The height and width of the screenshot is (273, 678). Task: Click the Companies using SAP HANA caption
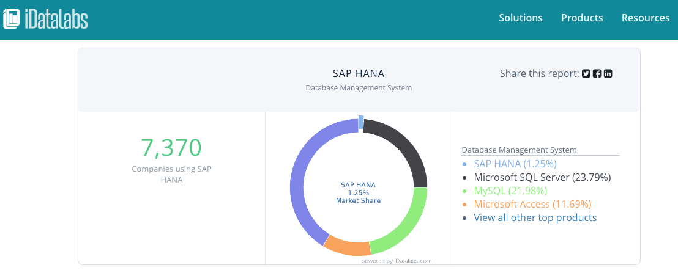click(172, 174)
